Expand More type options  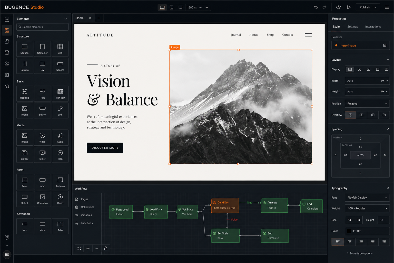coord(360,253)
